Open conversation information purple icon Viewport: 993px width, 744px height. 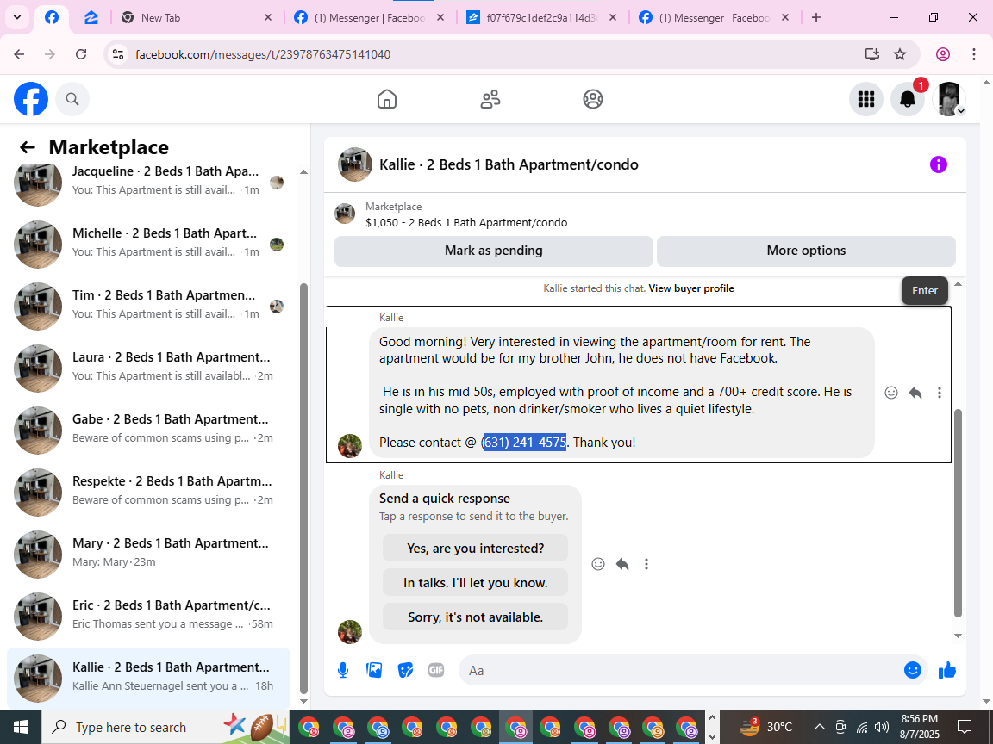pos(939,164)
